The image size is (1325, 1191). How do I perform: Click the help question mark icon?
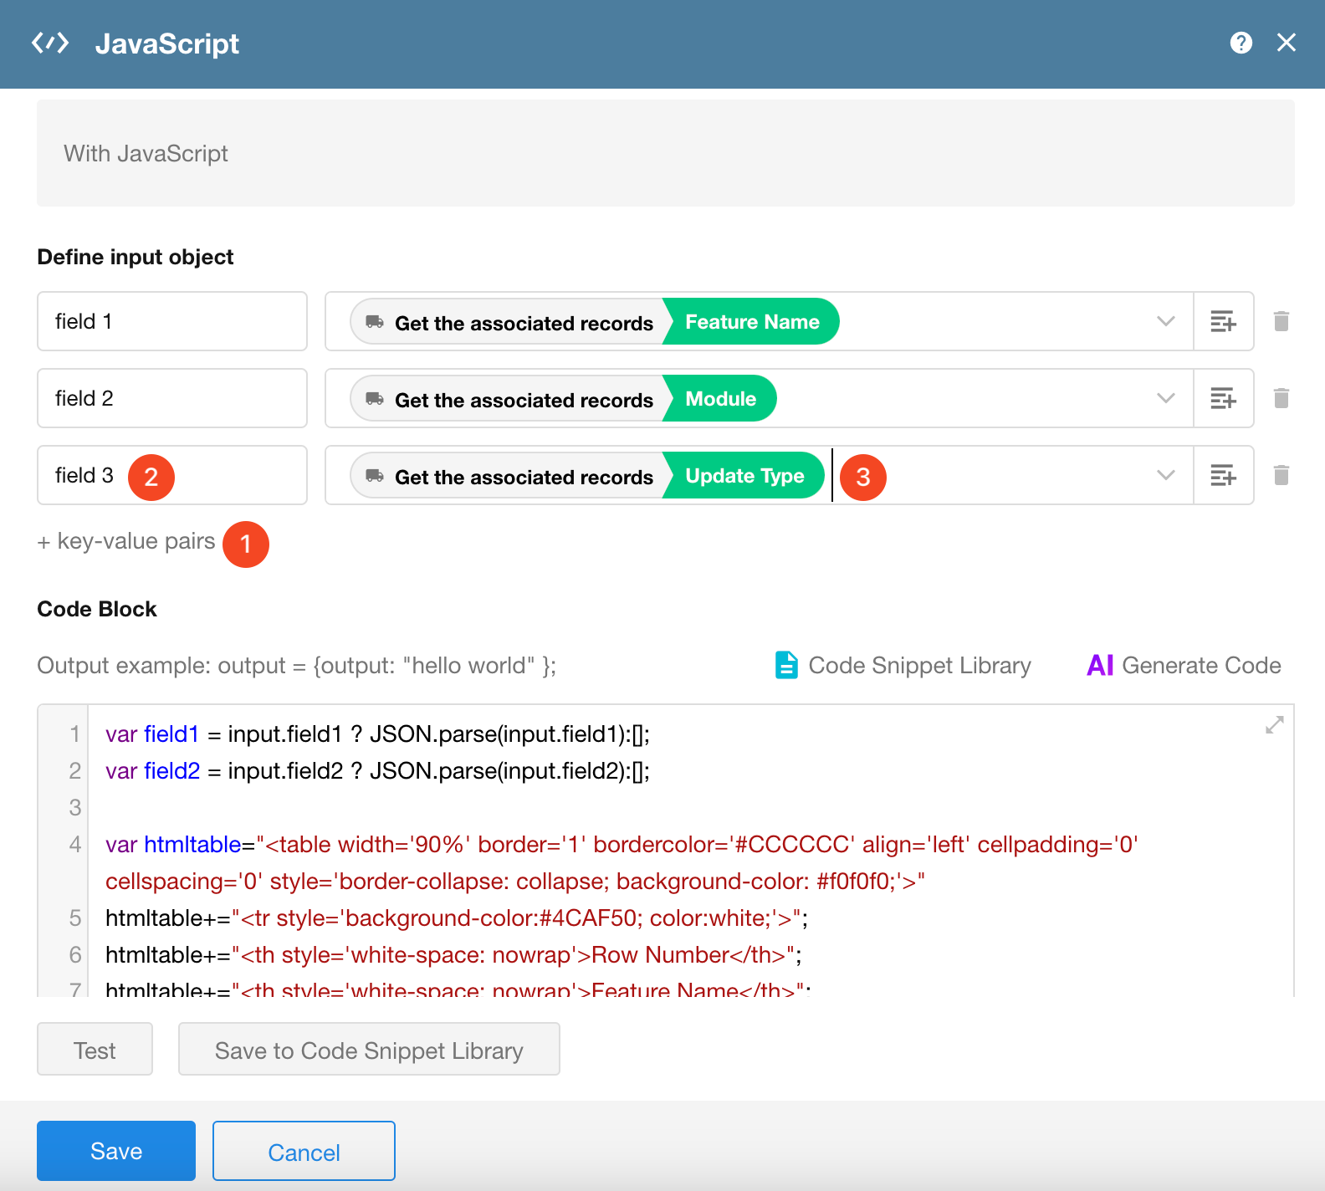pos(1241,43)
